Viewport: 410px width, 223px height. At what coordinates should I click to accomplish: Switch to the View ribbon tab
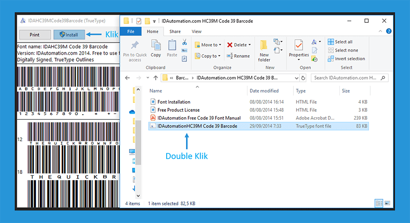tap(196, 31)
